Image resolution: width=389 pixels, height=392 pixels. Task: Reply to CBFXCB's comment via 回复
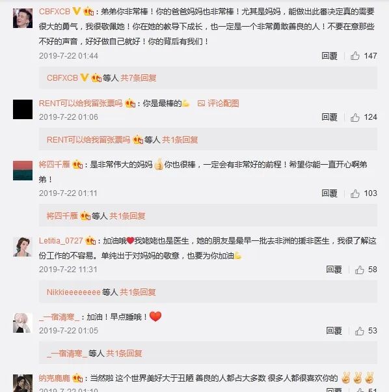[329, 56]
